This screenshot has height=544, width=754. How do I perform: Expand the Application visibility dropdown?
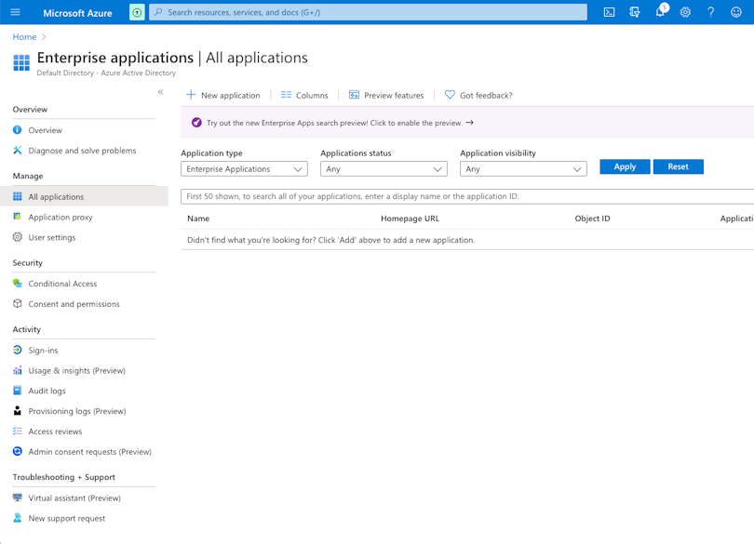coord(523,168)
